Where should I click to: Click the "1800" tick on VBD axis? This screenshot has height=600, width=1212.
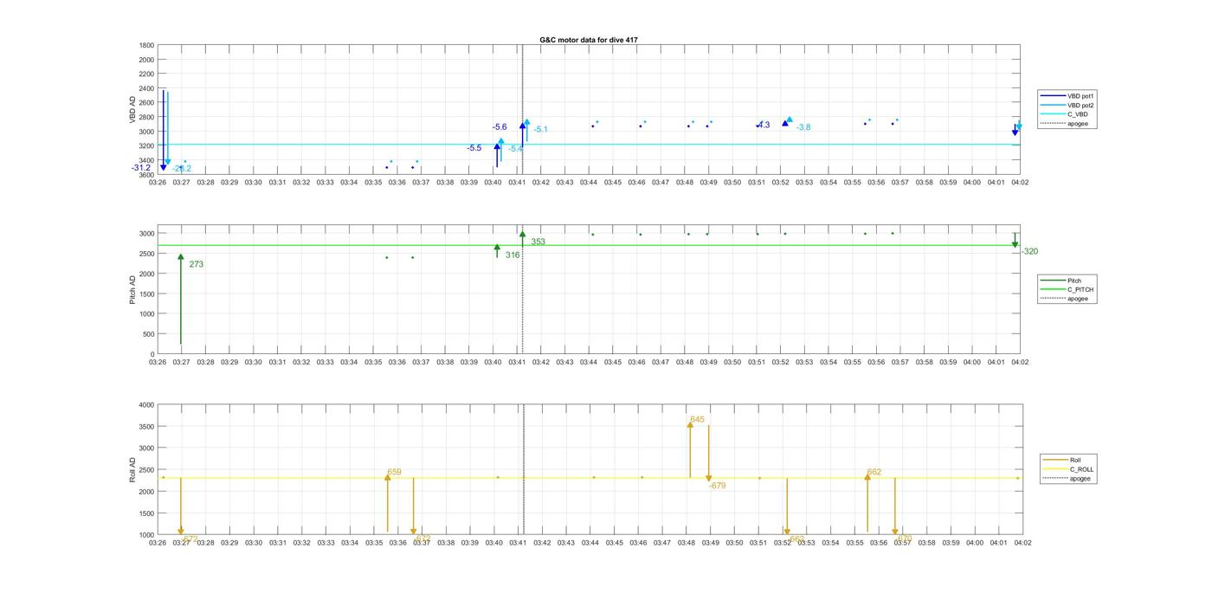coord(146,45)
